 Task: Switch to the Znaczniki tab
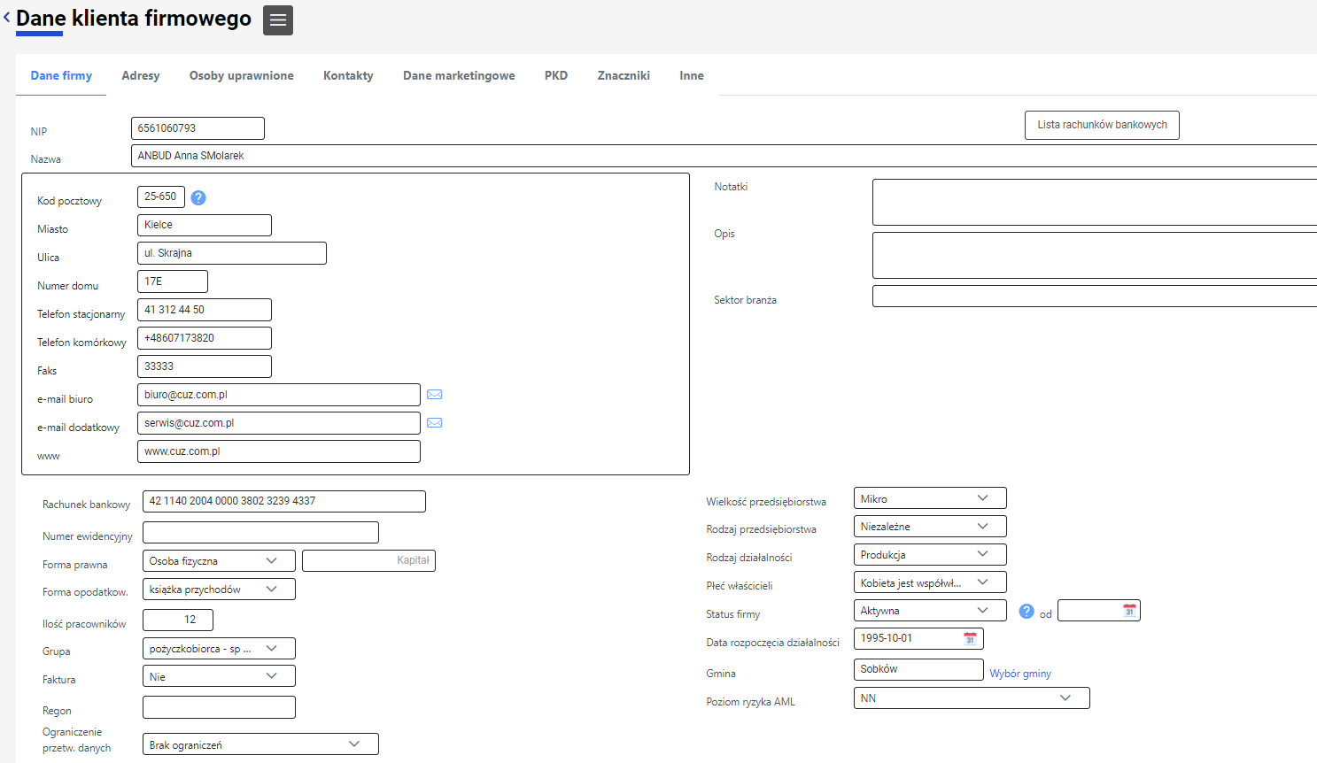(624, 75)
